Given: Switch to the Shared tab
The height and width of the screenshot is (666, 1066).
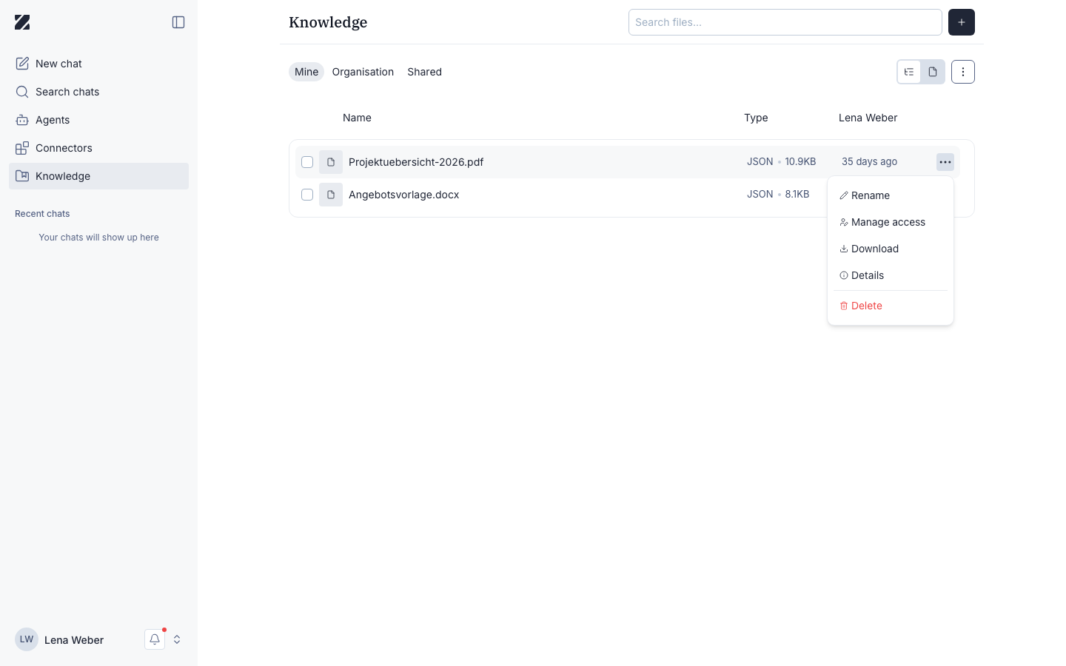Looking at the screenshot, I should click(424, 72).
